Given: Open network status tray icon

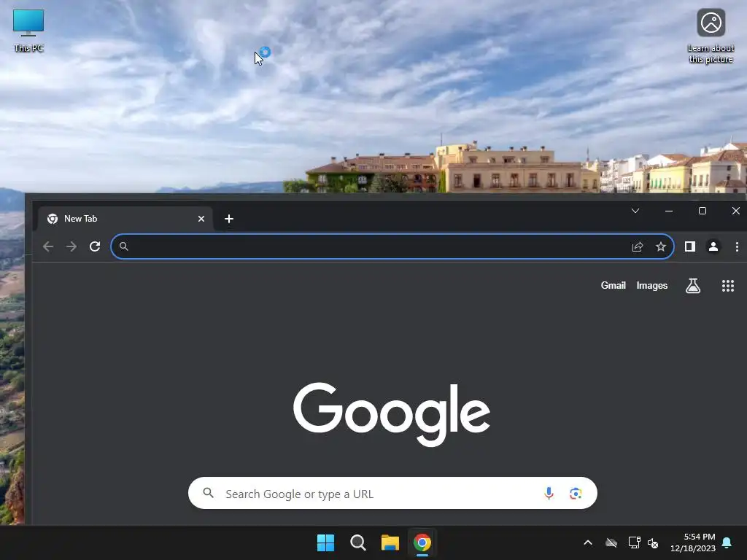Looking at the screenshot, I should (x=634, y=542).
